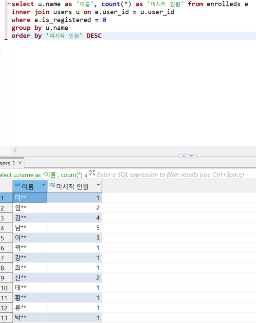
Task: Click the ABC type icon in 이름 header
Action: pyautogui.click(x=18, y=185)
